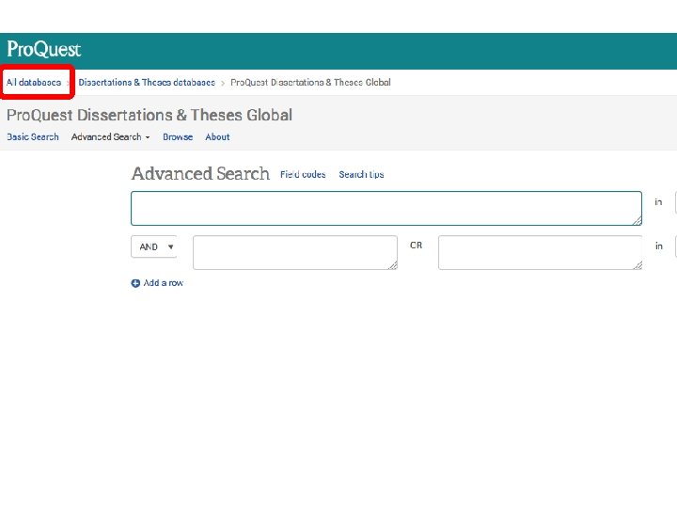Click ProQuest Dissertations & Theses Global breadcrumb text
The height and width of the screenshot is (508, 677).
point(310,82)
